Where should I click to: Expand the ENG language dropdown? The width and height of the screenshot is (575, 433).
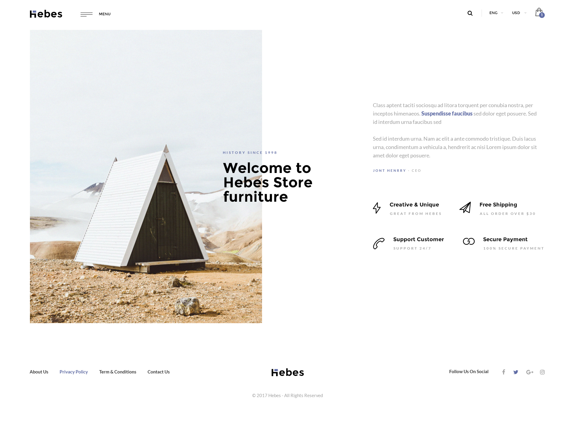(x=496, y=13)
